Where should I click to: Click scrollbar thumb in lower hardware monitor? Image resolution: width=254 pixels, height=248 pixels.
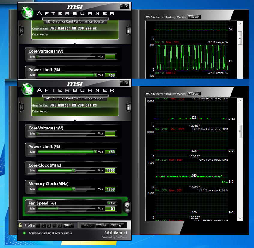click(240, 131)
